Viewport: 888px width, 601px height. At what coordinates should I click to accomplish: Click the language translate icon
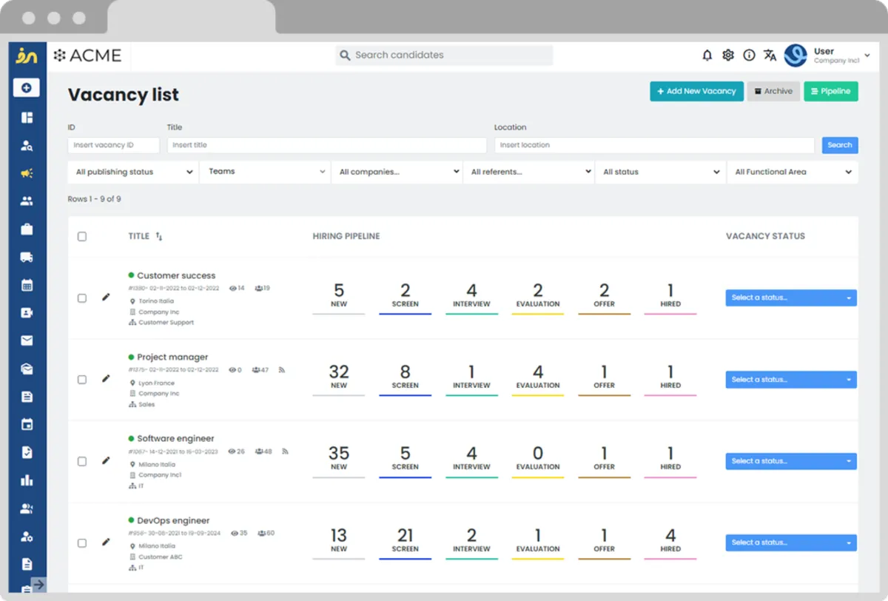pos(770,56)
